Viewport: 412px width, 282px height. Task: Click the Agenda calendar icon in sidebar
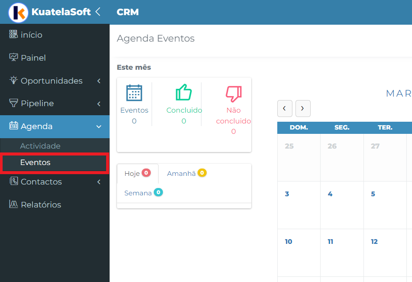pyautogui.click(x=13, y=126)
